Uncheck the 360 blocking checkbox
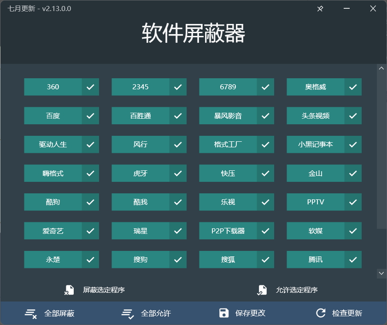387x325 pixels. coord(90,87)
